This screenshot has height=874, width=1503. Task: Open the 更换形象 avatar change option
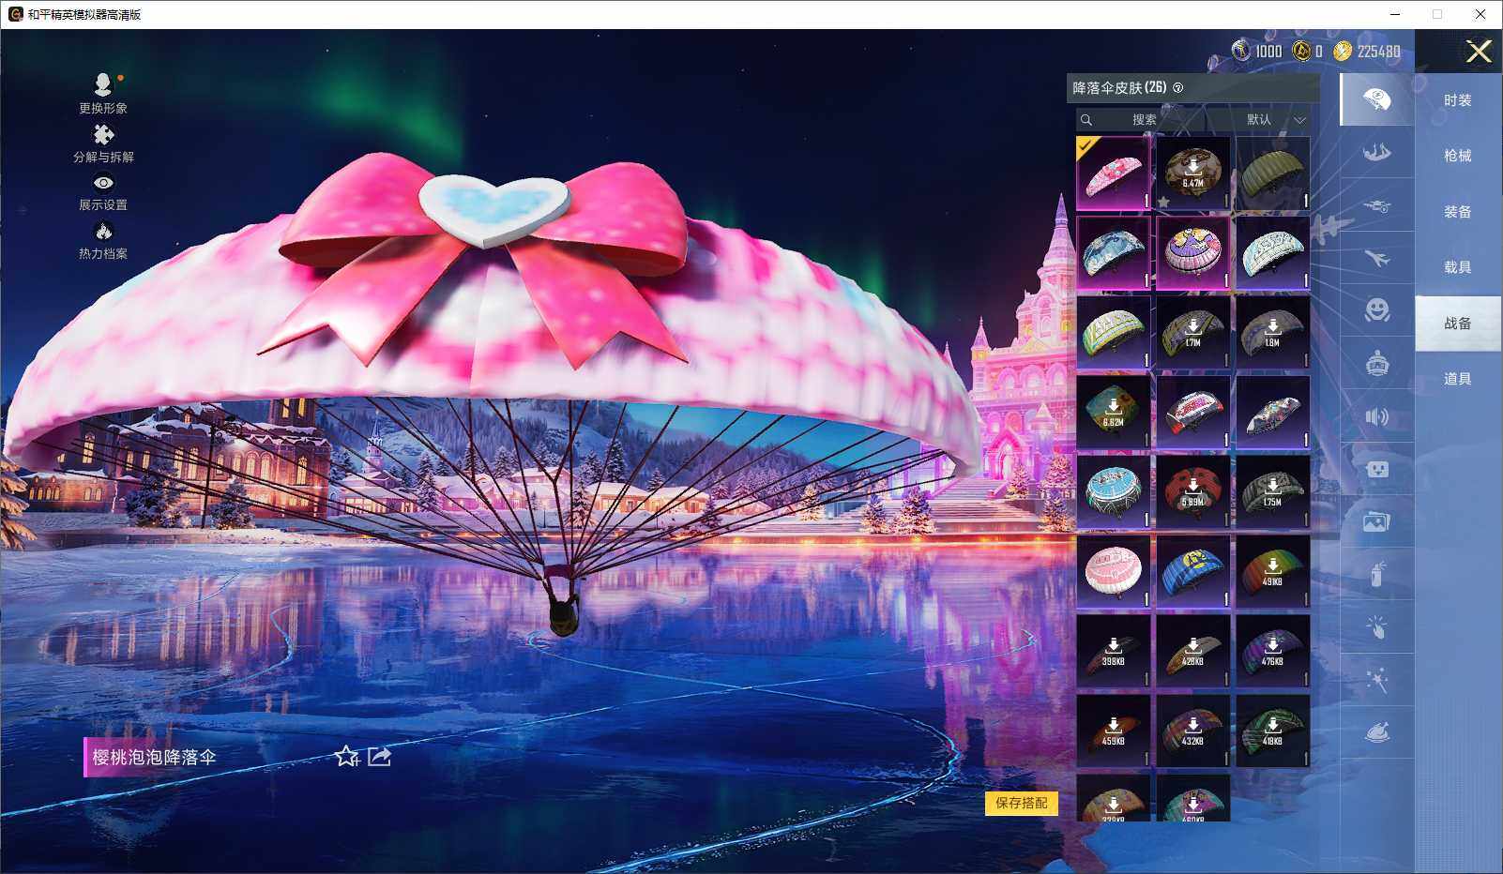pyautogui.click(x=103, y=94)
